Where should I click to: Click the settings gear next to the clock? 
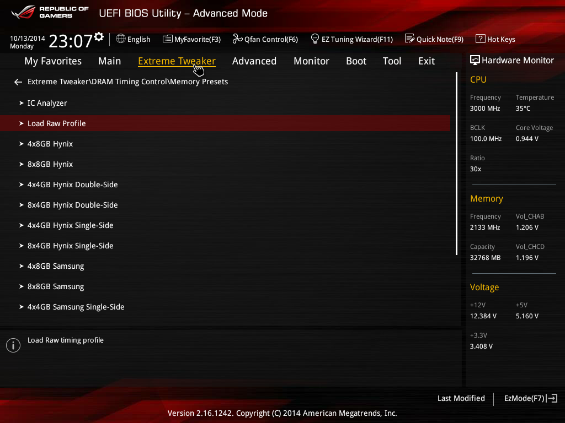point(99,36)
